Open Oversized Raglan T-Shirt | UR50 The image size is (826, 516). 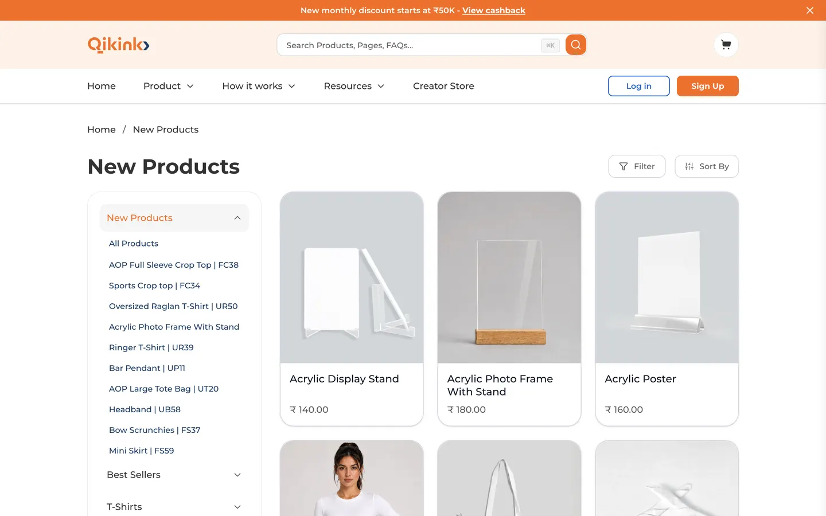pyautogui.click(x=173, y=306)
